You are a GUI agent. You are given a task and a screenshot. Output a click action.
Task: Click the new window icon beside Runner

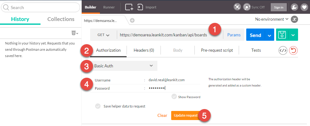click(129, 7)
